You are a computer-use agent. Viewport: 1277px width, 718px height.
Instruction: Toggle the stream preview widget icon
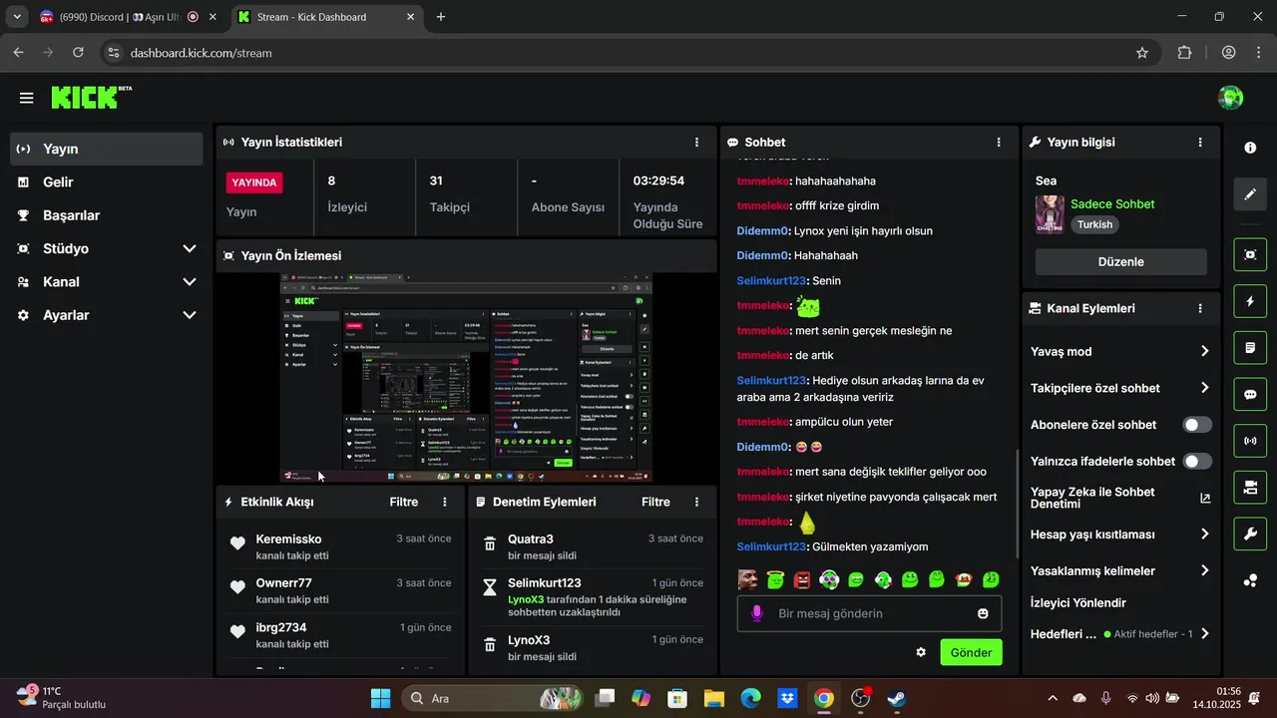(1250, 254)
